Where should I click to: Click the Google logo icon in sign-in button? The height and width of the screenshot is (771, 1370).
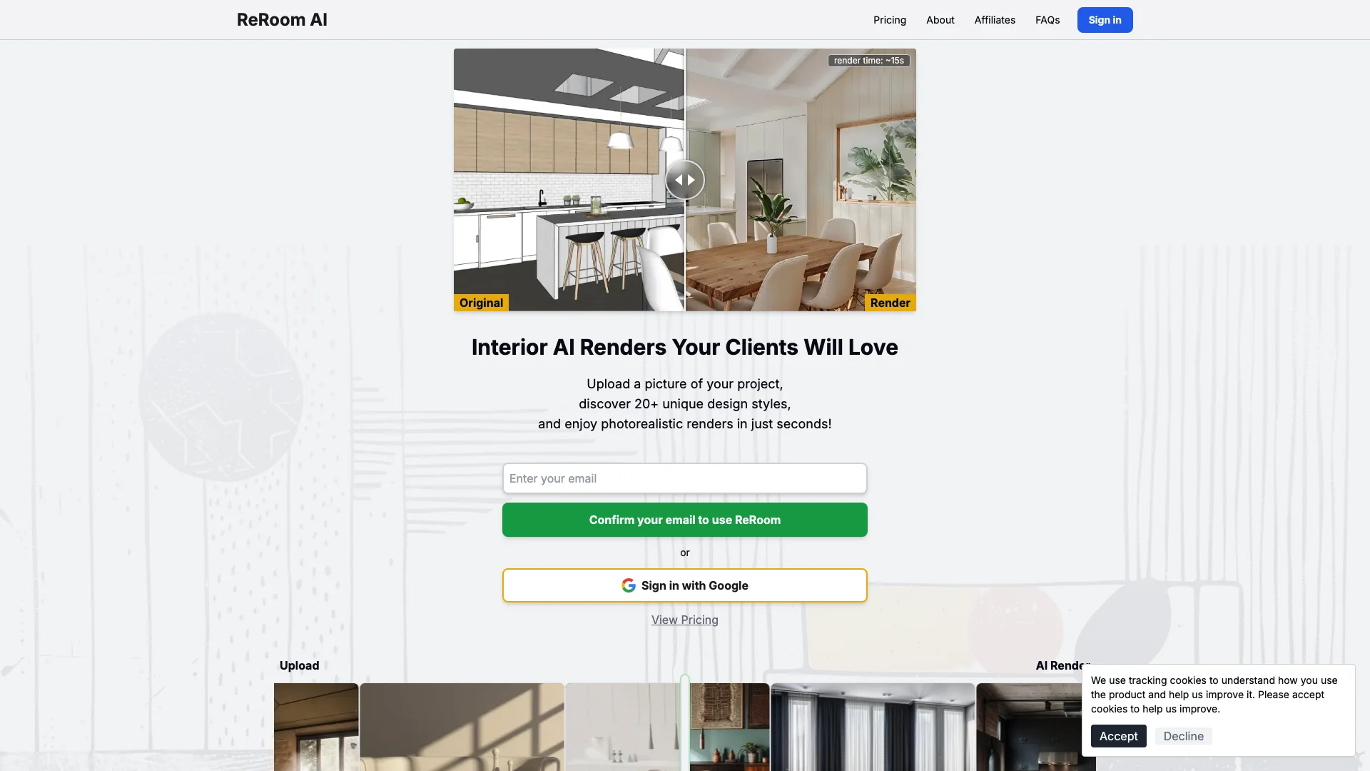[629, 585]
